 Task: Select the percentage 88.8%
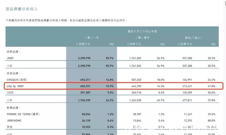[212, 121]
